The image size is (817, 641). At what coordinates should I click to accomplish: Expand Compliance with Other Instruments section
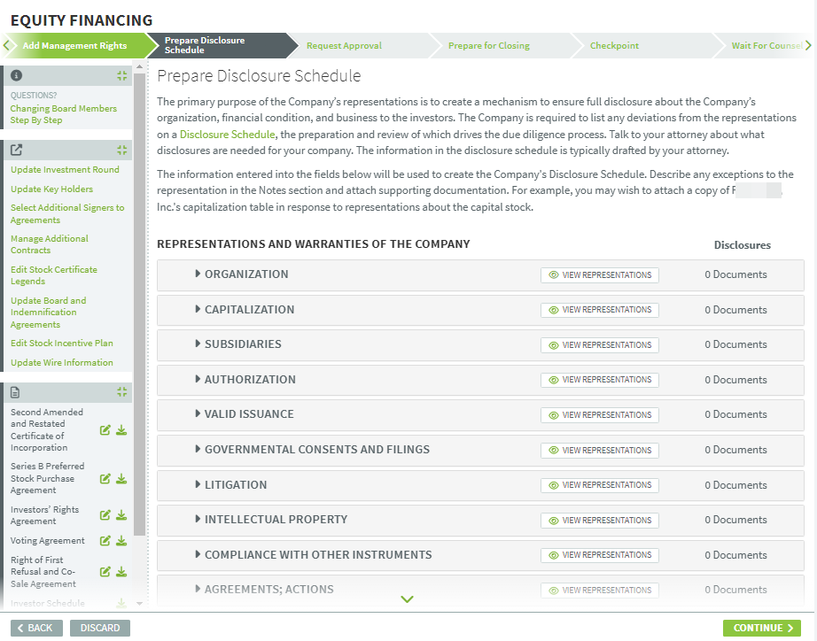198,554
